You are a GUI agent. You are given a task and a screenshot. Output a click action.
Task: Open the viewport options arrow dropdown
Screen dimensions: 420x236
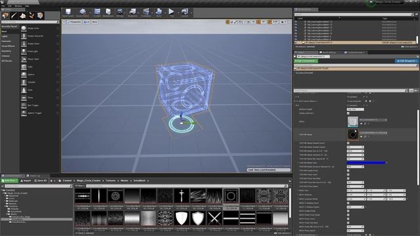click(64, 22)
